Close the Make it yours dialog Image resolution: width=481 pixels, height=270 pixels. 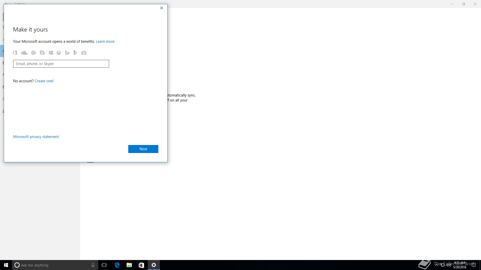162,8
